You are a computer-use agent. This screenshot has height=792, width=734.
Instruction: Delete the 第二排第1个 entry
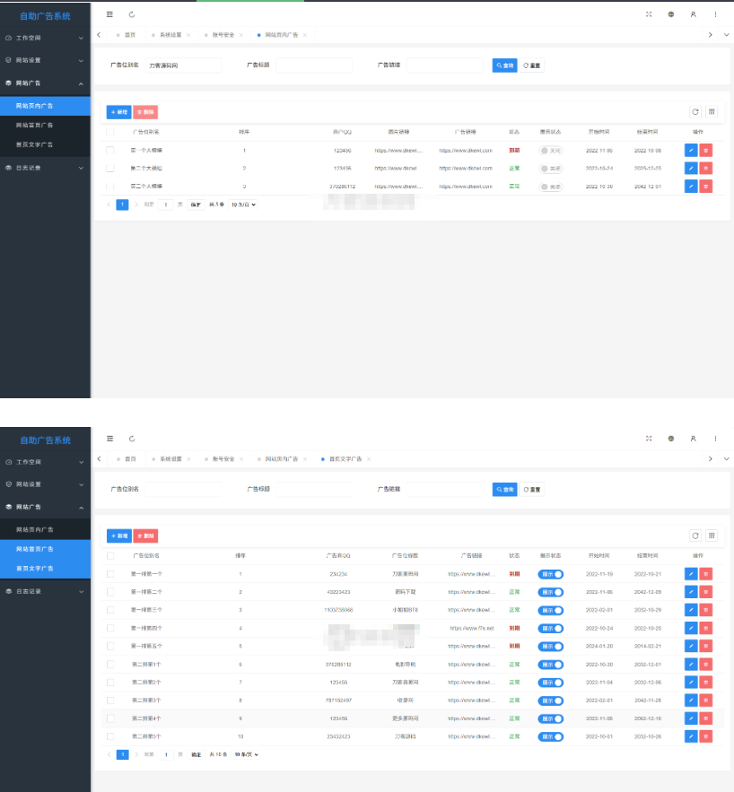[x=705, y=665]
